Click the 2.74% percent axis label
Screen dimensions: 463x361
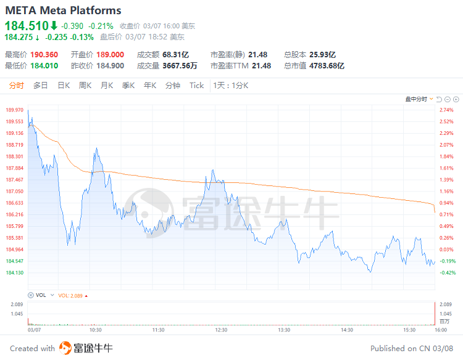[x=446, y=110]
